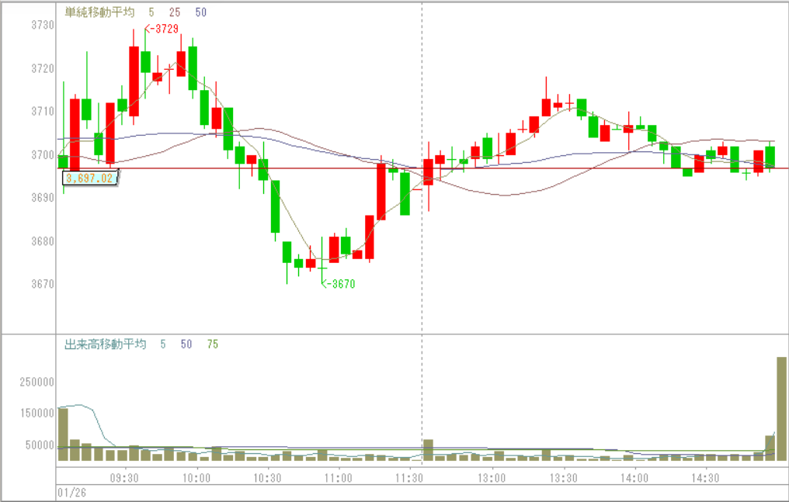The image size is (789, 502).
Task: Click the 3670 price axis label
Action: point(43,284)
